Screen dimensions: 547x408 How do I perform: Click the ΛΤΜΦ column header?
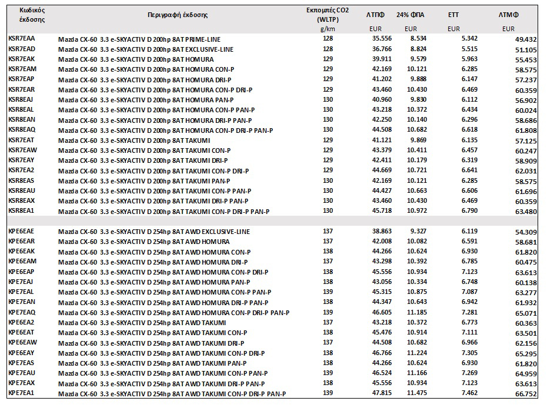pyautogui.click(x=508, y=15)
